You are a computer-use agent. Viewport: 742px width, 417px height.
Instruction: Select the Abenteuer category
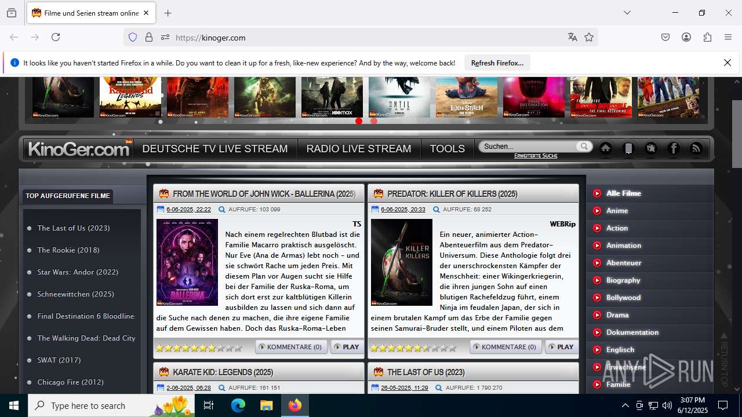[624, 263]
